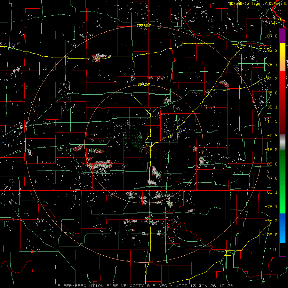The width and height of the screenshot is (288, 288).
Task: Click the 76.7 velocity scale value
Action: click(272, 64)
